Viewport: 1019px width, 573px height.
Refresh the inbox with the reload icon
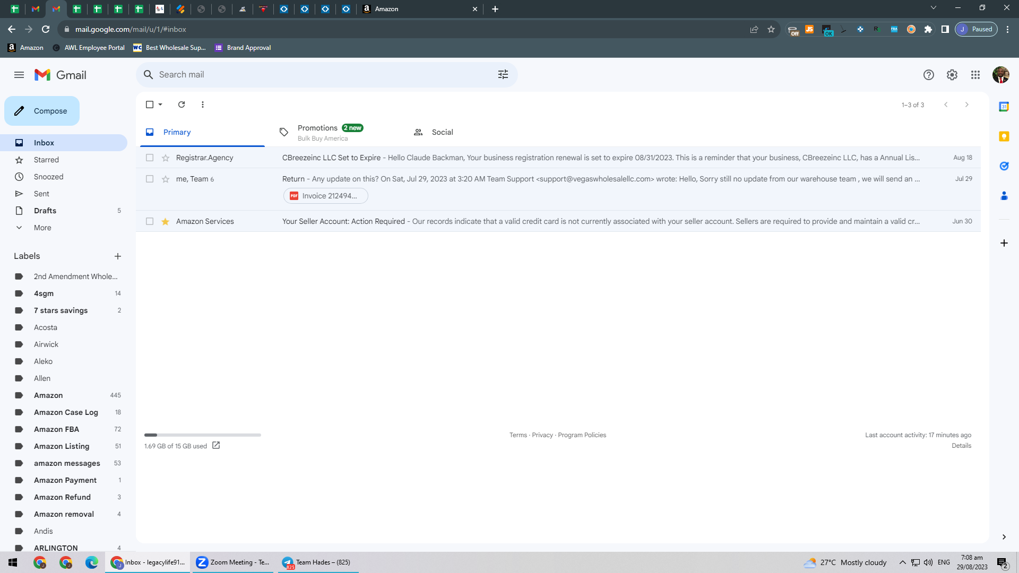tap(182, 105)
